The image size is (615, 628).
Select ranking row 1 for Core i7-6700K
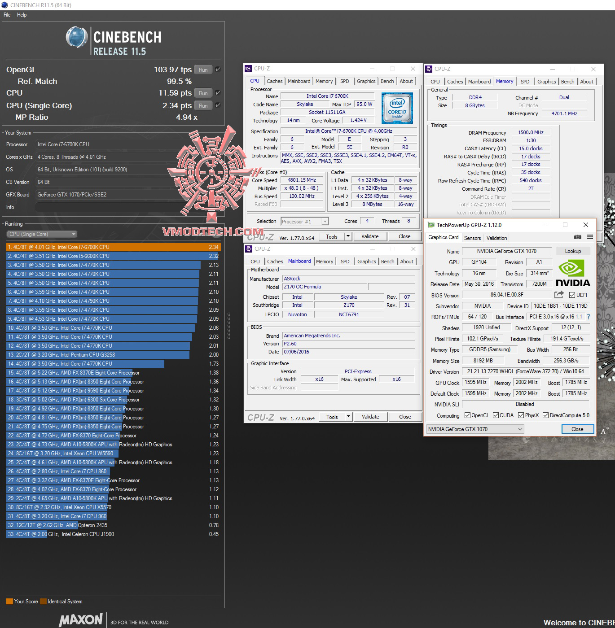113,247
